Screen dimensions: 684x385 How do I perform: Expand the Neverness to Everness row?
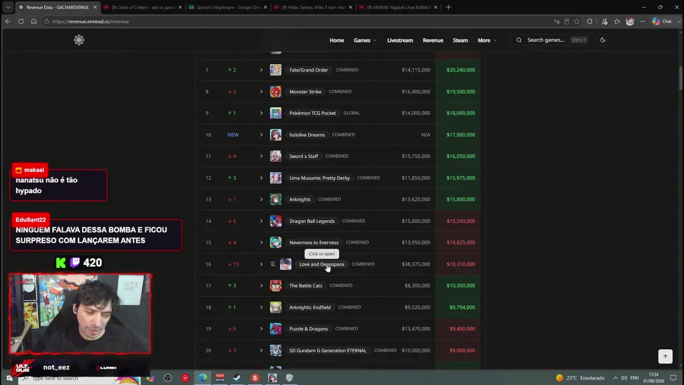(x=261, y=243)
